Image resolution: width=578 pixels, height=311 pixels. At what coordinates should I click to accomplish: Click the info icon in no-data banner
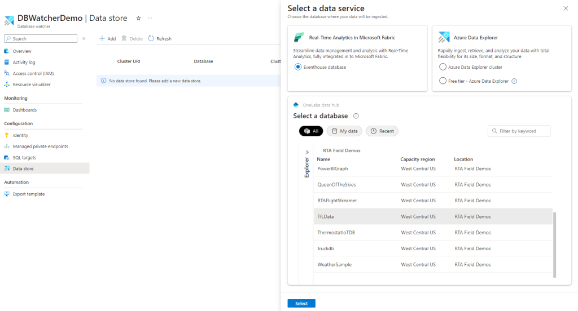pyautogui.click(x=104, y=81)
